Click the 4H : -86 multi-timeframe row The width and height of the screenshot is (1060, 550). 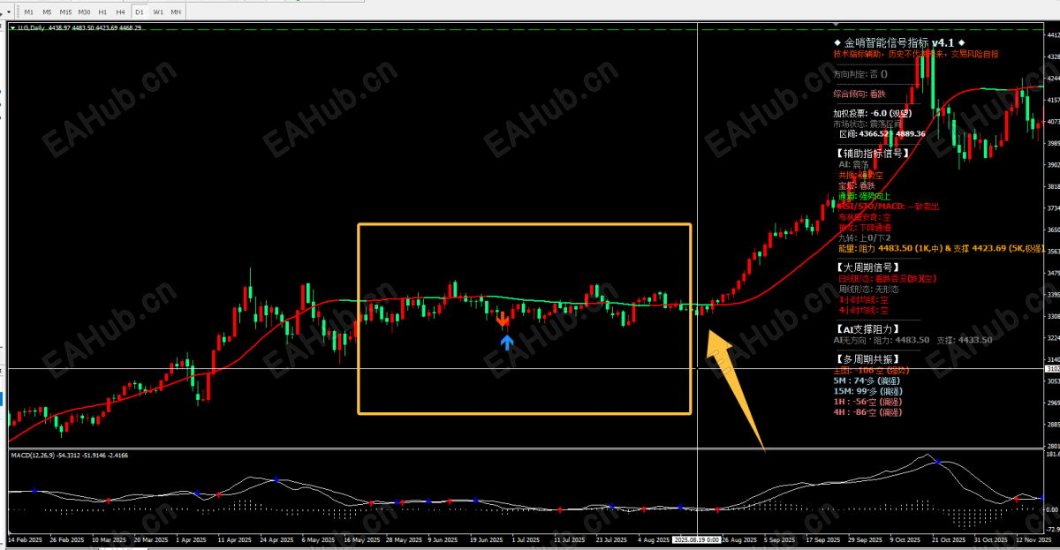(x=867, y=412)
